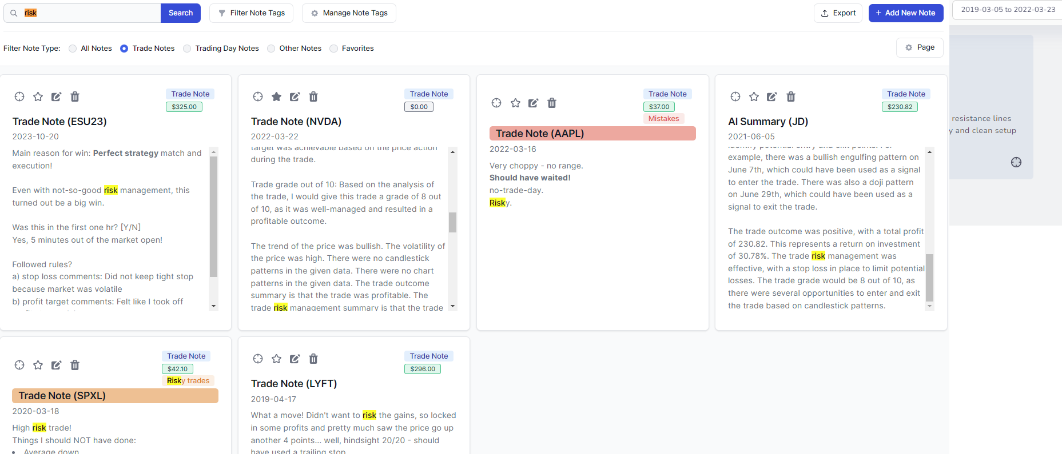This screenshot has width=1062, height=454.
Task: Delete the Trade Note (ESU23) via trash icon
Action: point(75,97)
